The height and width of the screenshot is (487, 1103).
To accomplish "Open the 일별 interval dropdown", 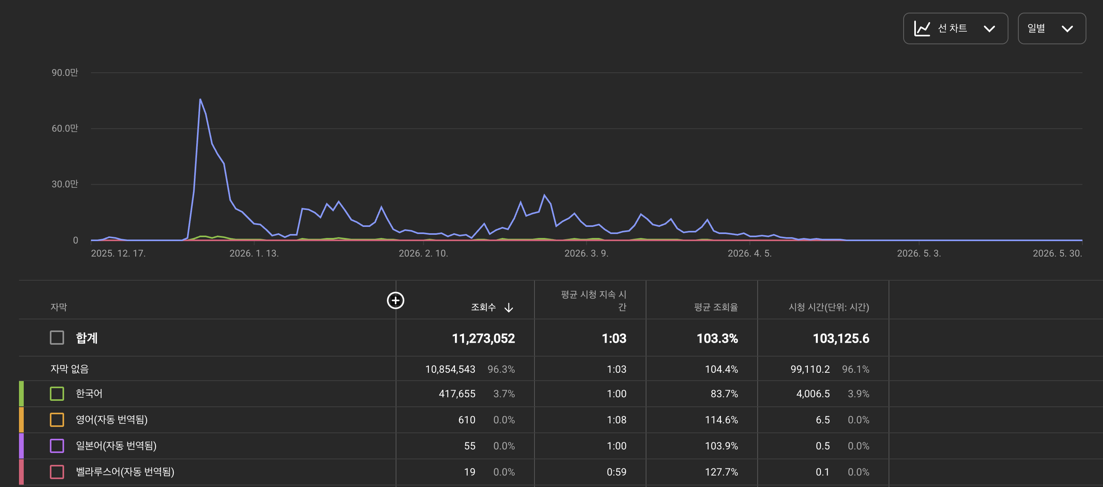I will [x=1052, y=29].
